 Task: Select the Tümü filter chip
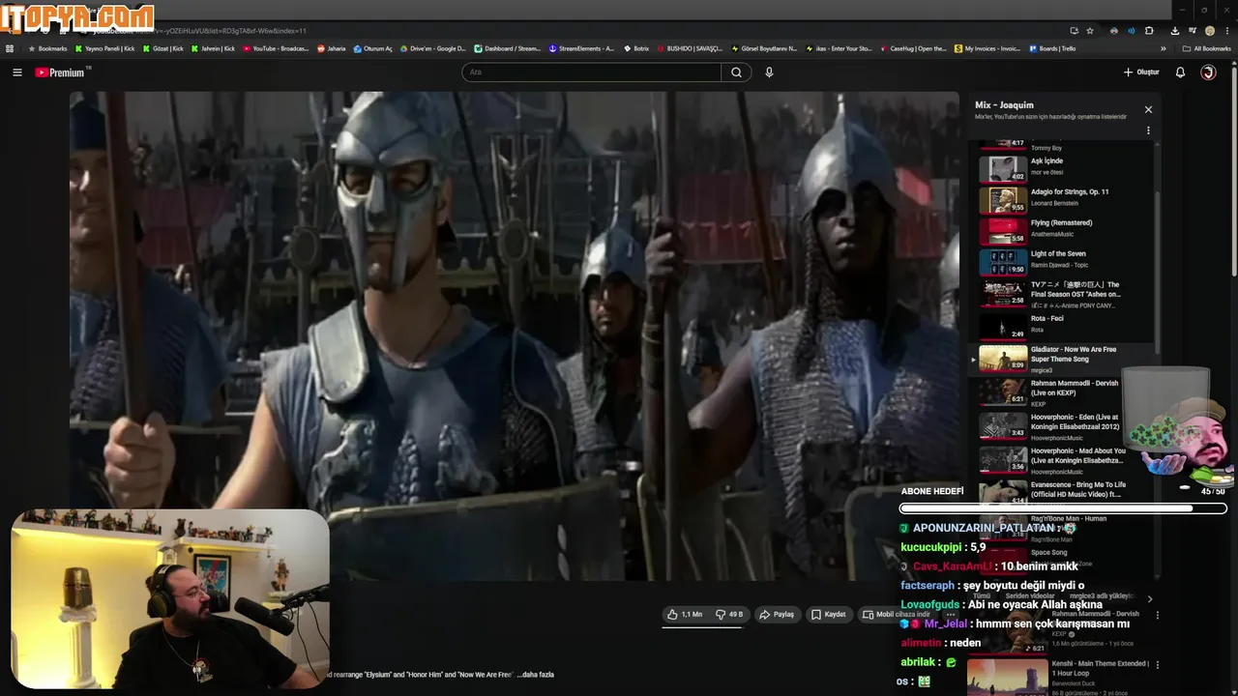pyautogui.click(x=982, y=595)
